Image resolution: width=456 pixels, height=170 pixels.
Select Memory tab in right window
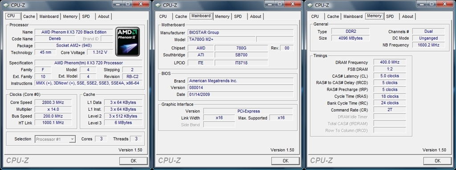click(374, 16)
